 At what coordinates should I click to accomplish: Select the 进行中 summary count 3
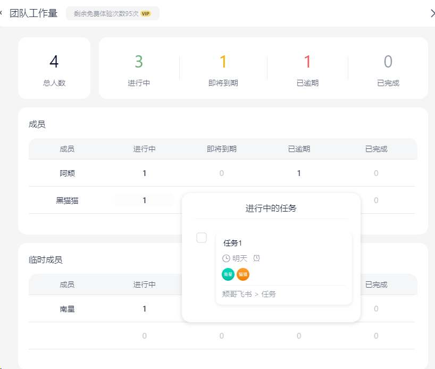coord(139,62)
